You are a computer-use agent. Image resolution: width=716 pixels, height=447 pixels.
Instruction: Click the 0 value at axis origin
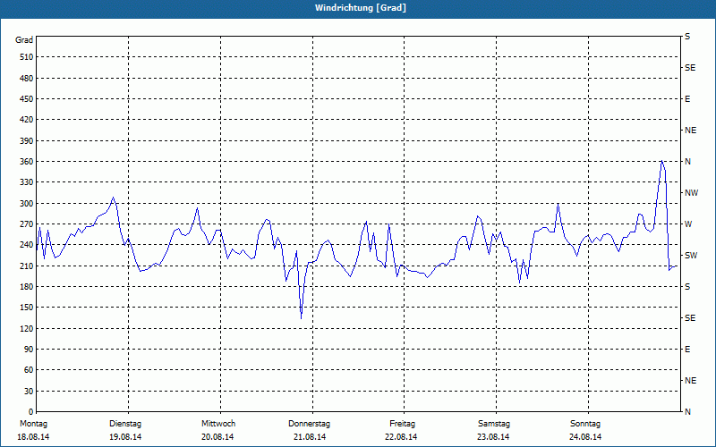click(31, 412)
